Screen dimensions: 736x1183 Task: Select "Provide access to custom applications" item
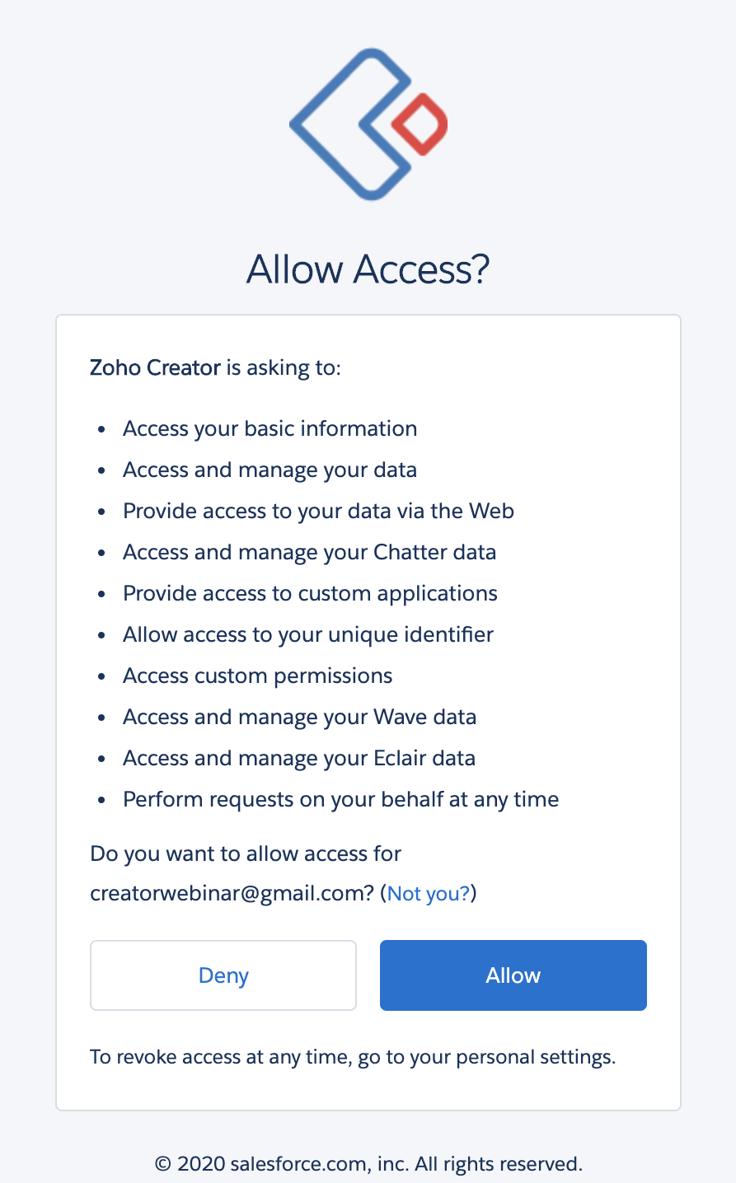310,594
